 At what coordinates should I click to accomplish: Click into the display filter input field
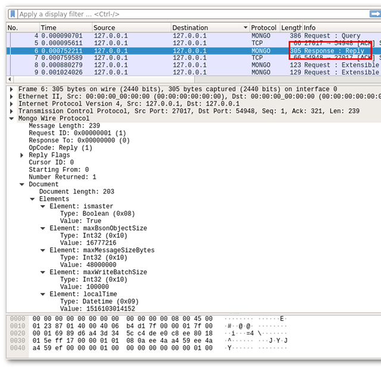(x=179, y=14)
